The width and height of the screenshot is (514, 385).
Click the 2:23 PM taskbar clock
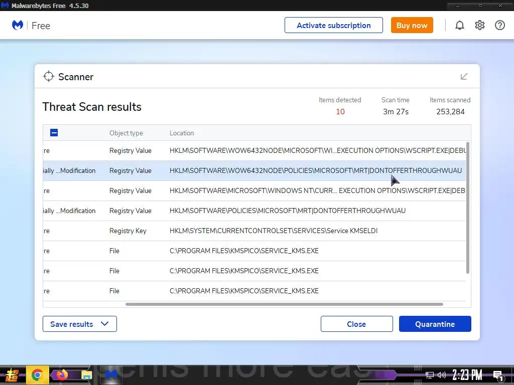[x=467, y=375]
